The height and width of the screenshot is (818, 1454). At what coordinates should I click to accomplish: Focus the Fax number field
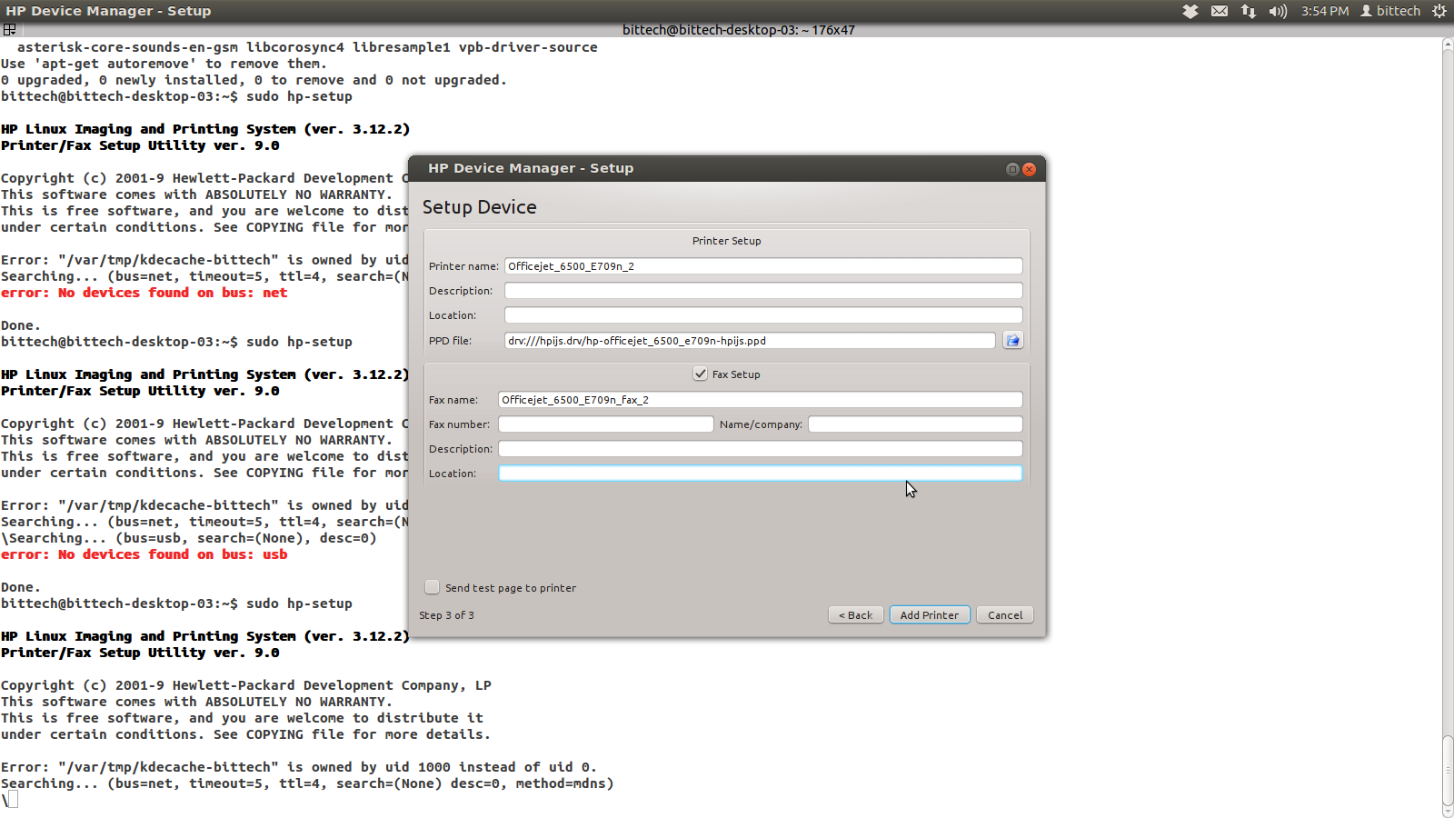(x=606, y=424)
